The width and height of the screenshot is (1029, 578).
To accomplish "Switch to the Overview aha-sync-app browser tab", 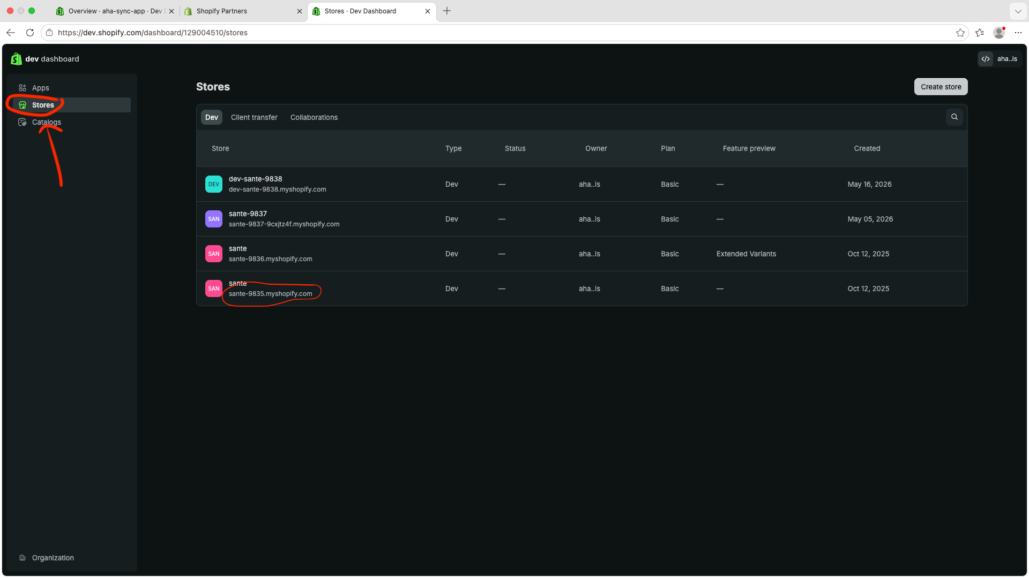I will click(x=115, y=11).
